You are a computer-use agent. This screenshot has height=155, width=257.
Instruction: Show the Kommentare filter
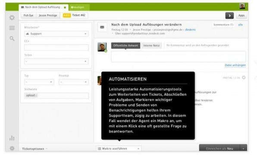point(223,25)
